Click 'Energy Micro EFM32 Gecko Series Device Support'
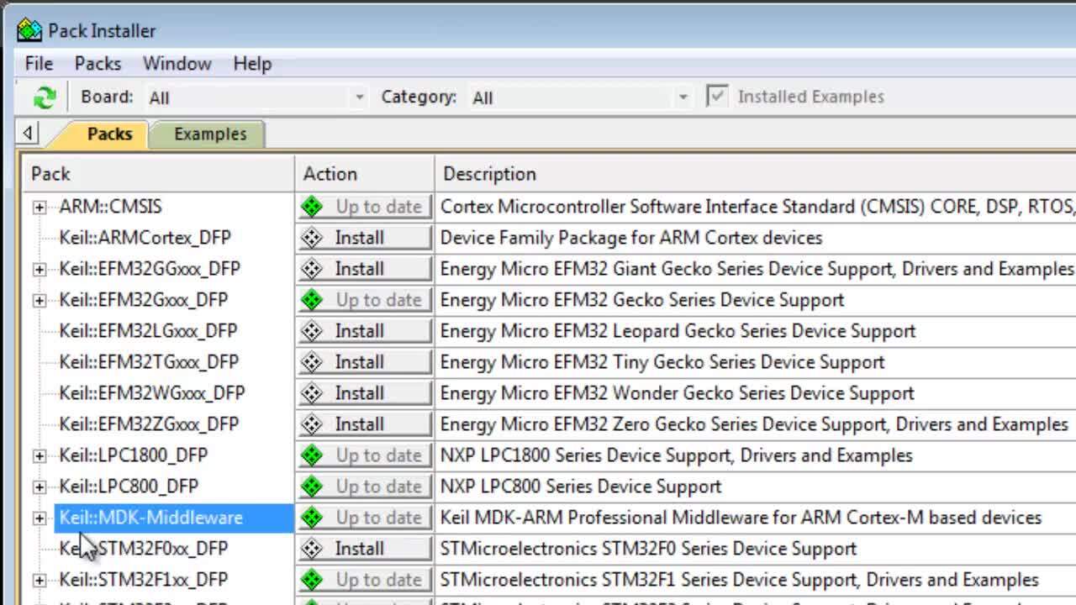 [x=642, y=300]
